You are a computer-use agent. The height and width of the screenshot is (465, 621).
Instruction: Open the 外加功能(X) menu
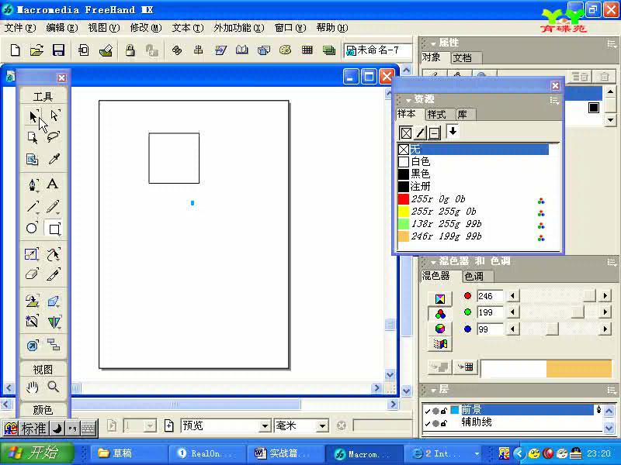pyautogui.click(x=239, y=28)
